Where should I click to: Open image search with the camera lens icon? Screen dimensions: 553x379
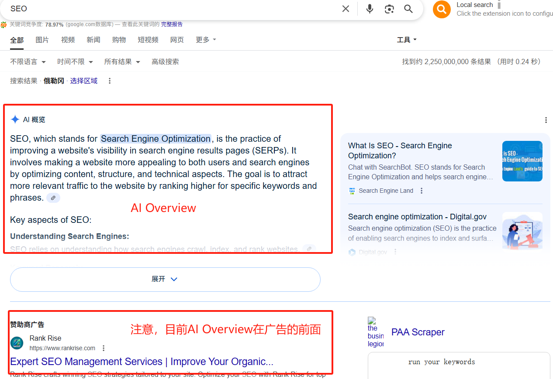point(389,9)
